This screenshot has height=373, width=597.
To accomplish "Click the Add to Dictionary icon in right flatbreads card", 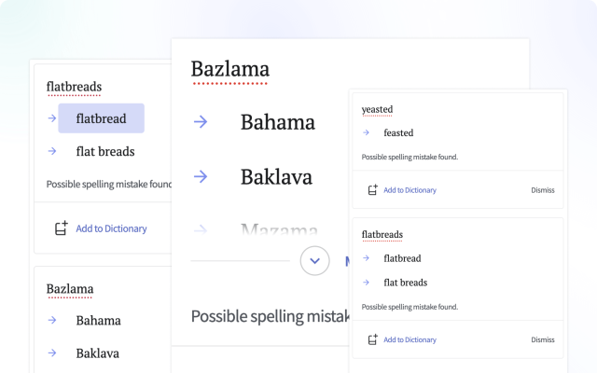I will tap(372, 339).
